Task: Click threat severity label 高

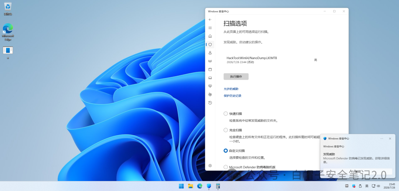Action: (x=316, y=60)
